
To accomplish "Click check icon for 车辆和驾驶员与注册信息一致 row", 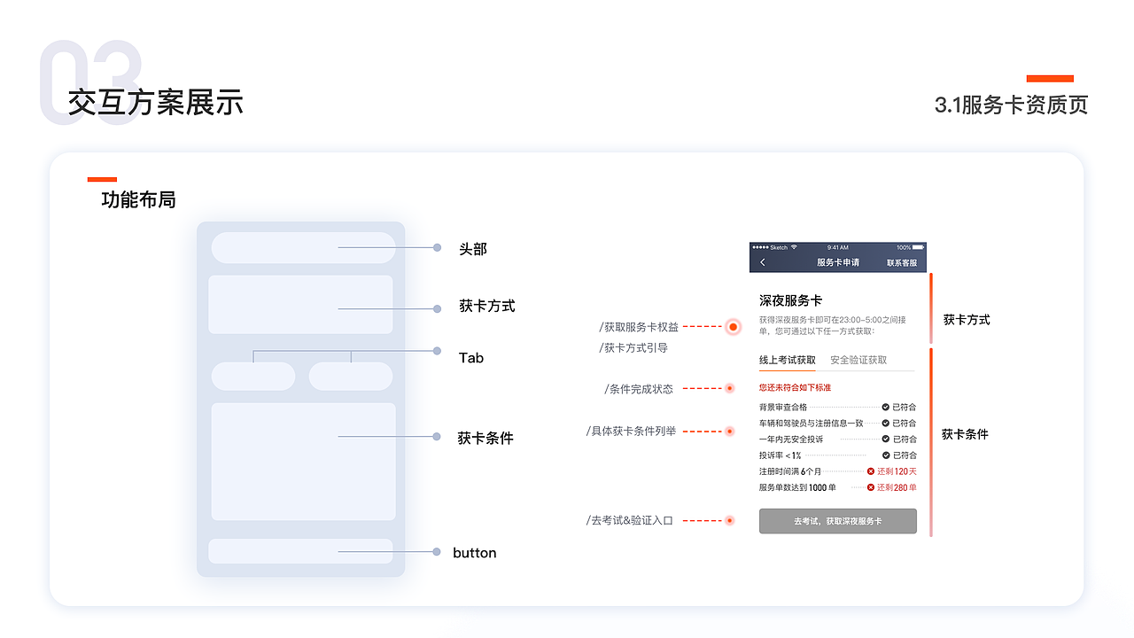I will 885,423.
